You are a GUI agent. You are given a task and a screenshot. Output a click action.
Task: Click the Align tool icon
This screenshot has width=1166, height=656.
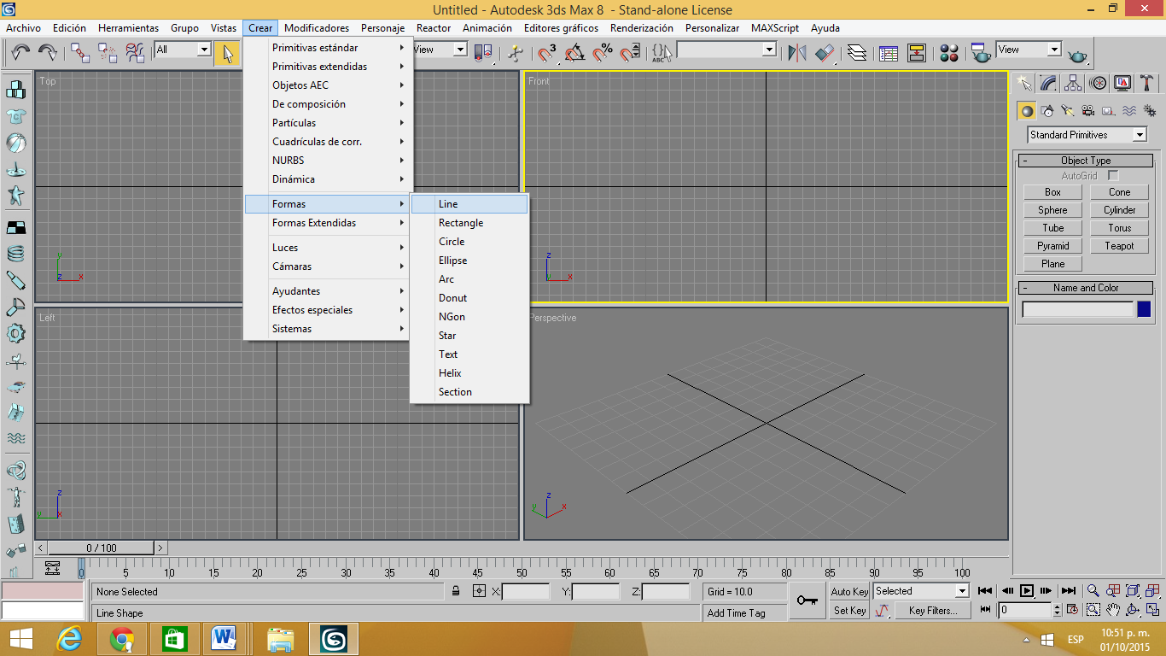click(x=825, y=53)
